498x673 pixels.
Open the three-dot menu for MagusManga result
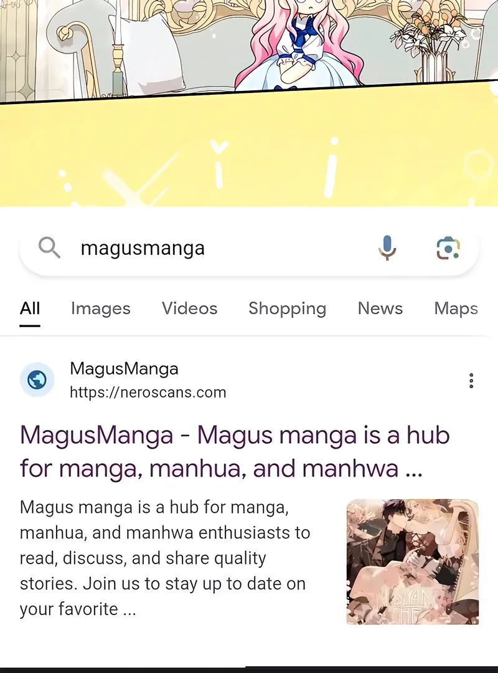471,381
